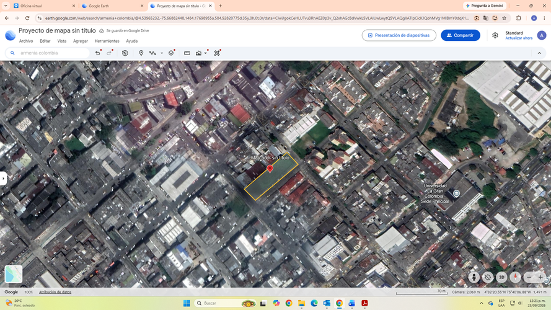Open Chrome extensions puzzle icon
Image resolution: width=551 pixels, height=310 pixels.
[519, 18]
